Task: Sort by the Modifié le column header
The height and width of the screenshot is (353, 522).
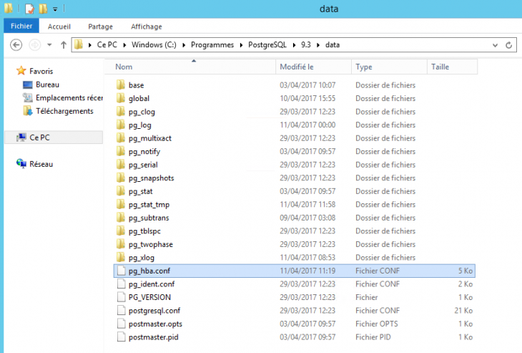Action: point(314,67)
